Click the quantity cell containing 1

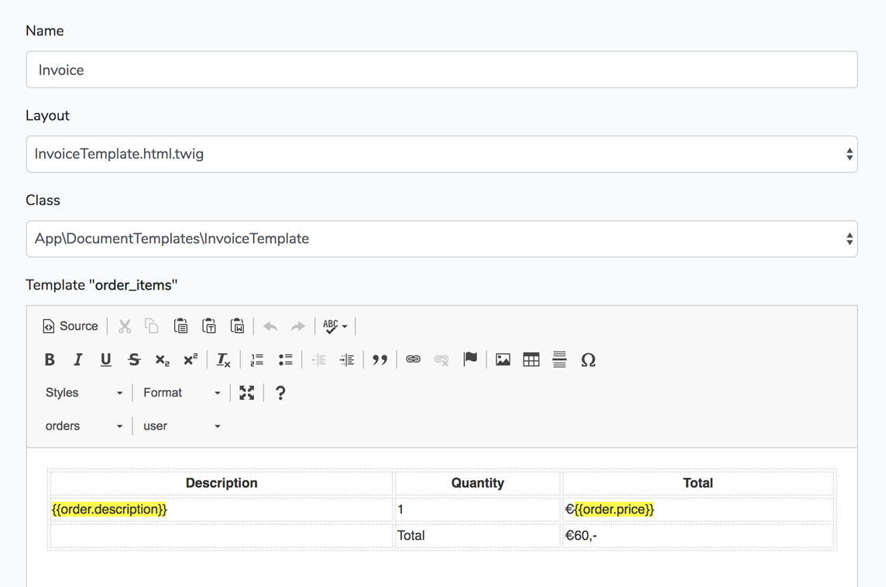478,509
